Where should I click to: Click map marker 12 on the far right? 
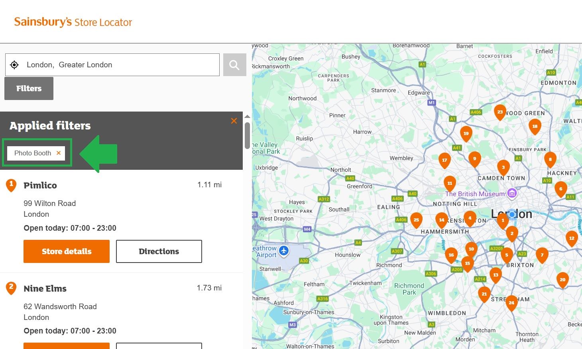[x=572, y=238]
